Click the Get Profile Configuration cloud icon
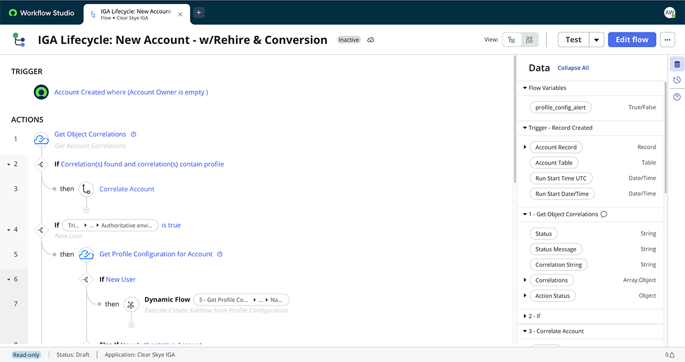Viewport: 685px width, 362px height. point(86,254)
